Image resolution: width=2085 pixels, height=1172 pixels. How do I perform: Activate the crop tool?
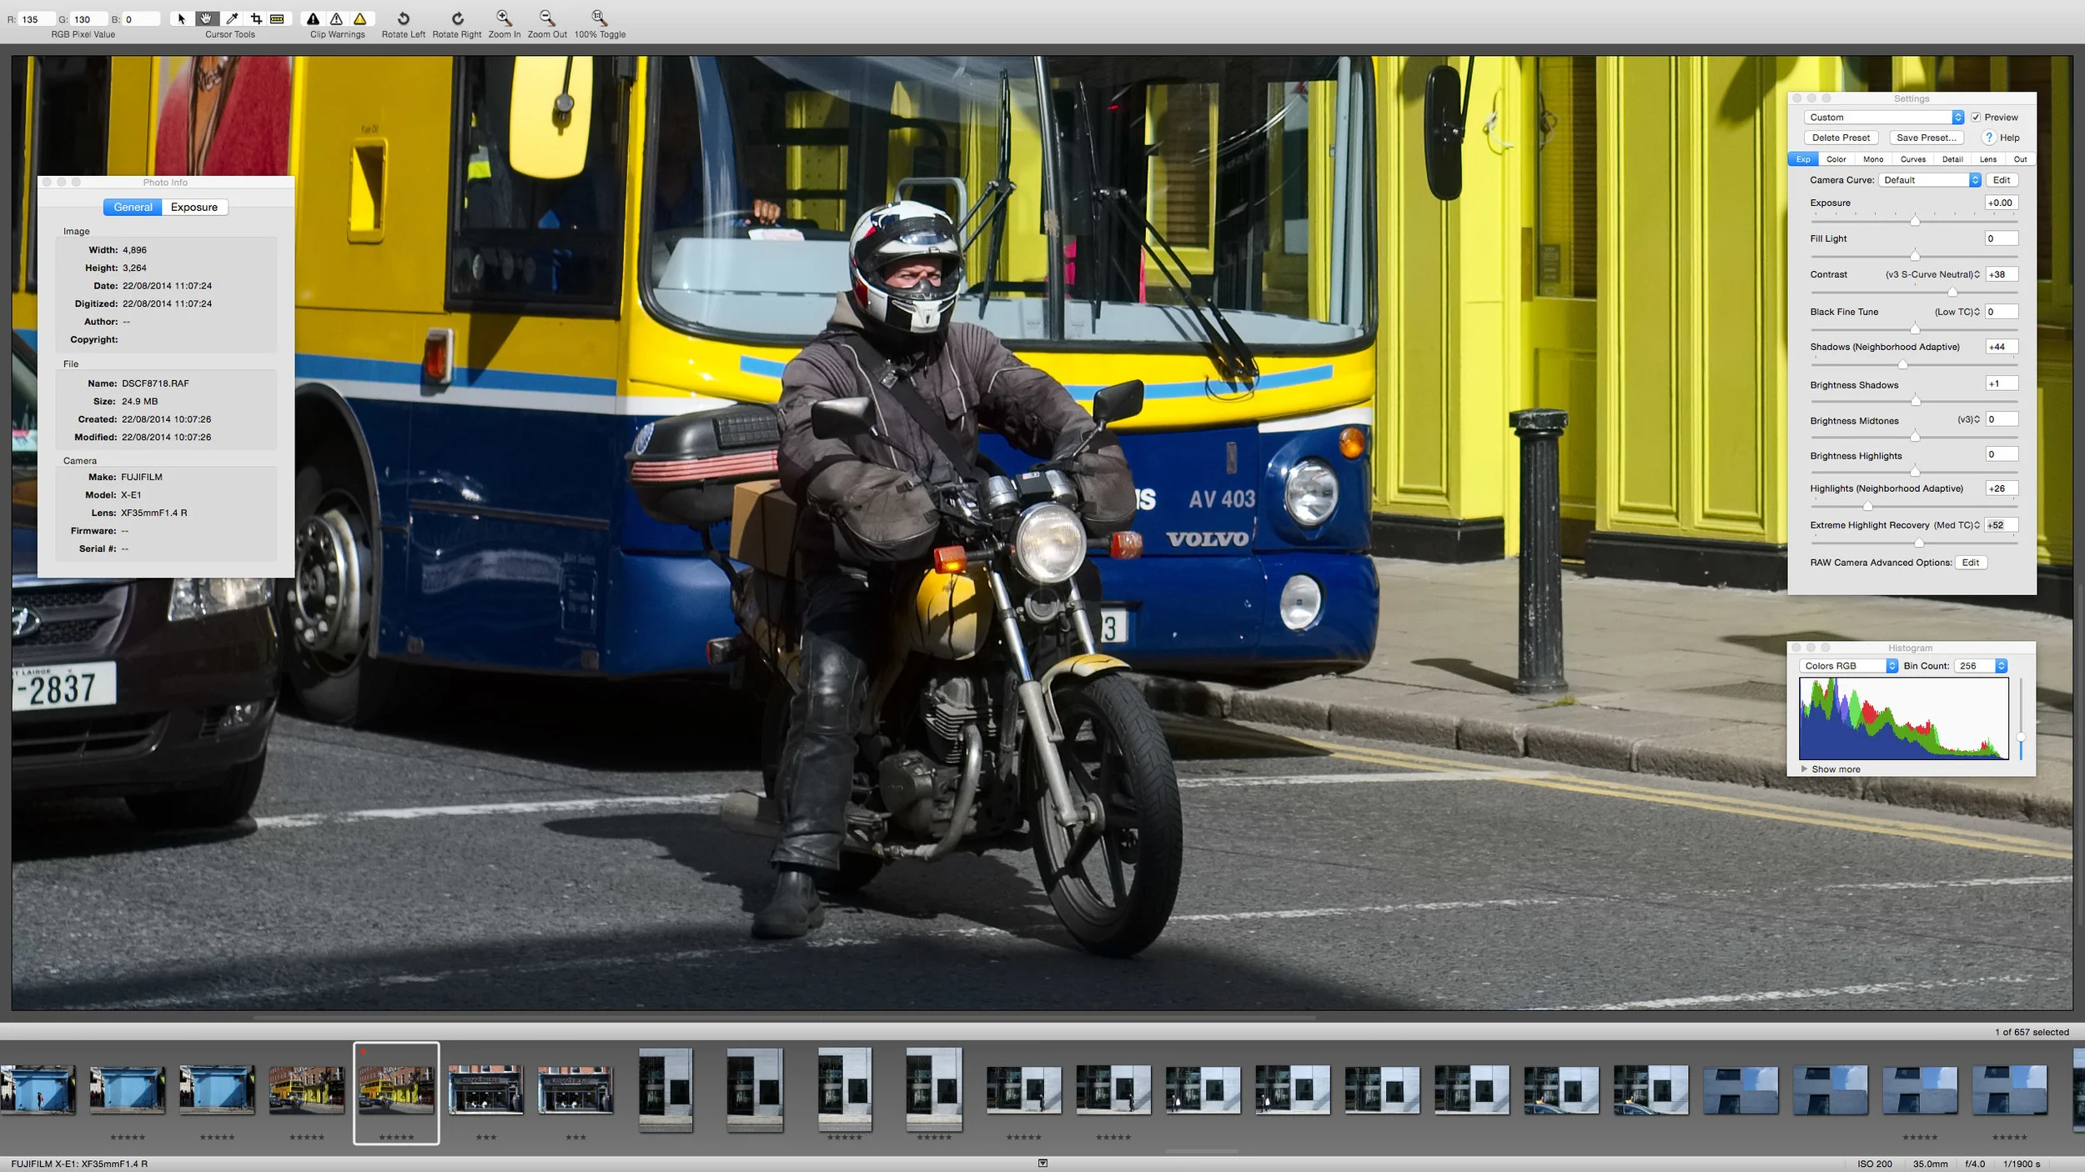click(256, 18)
